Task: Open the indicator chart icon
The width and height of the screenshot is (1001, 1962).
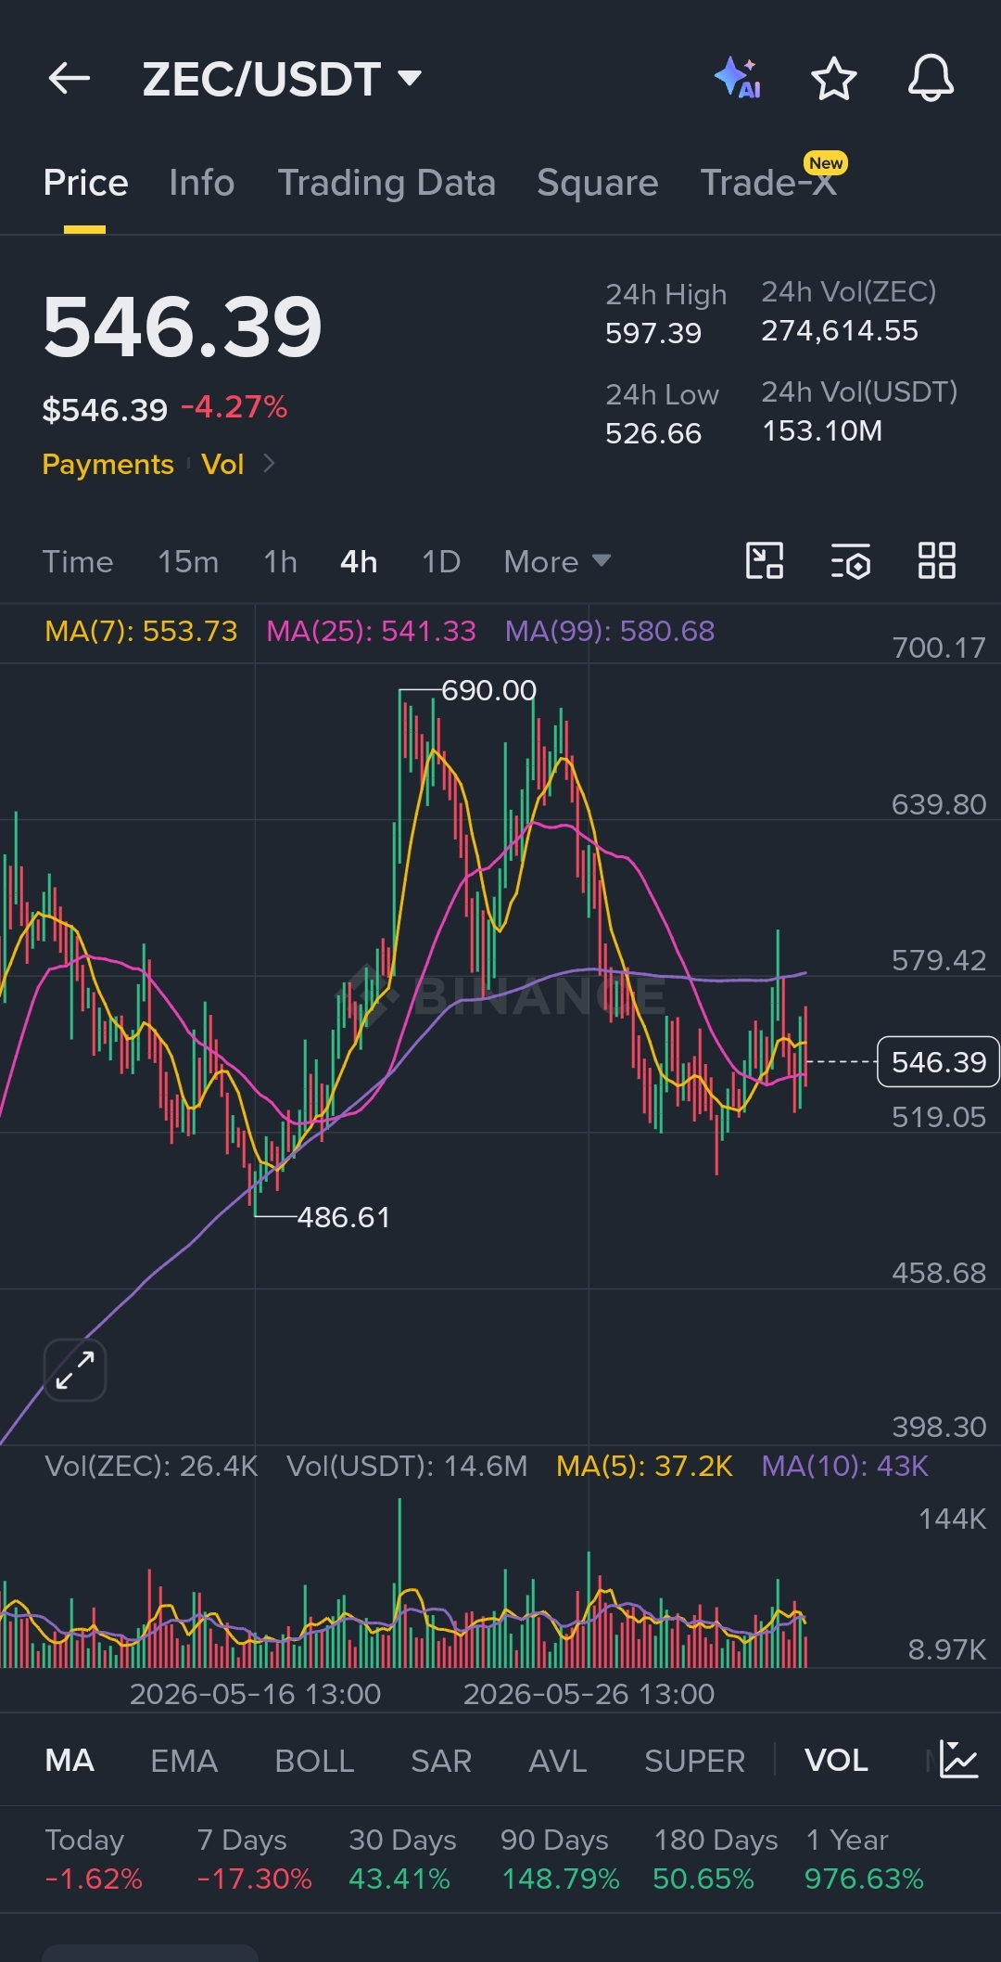Action: 958,1760
